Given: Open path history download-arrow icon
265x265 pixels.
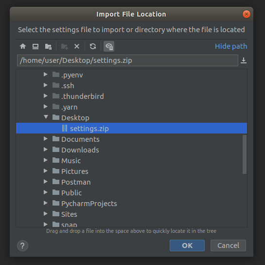Looking at the screenshot, I should point(244,60).
